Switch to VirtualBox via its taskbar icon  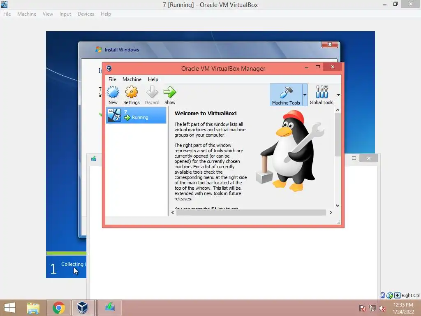82,308
